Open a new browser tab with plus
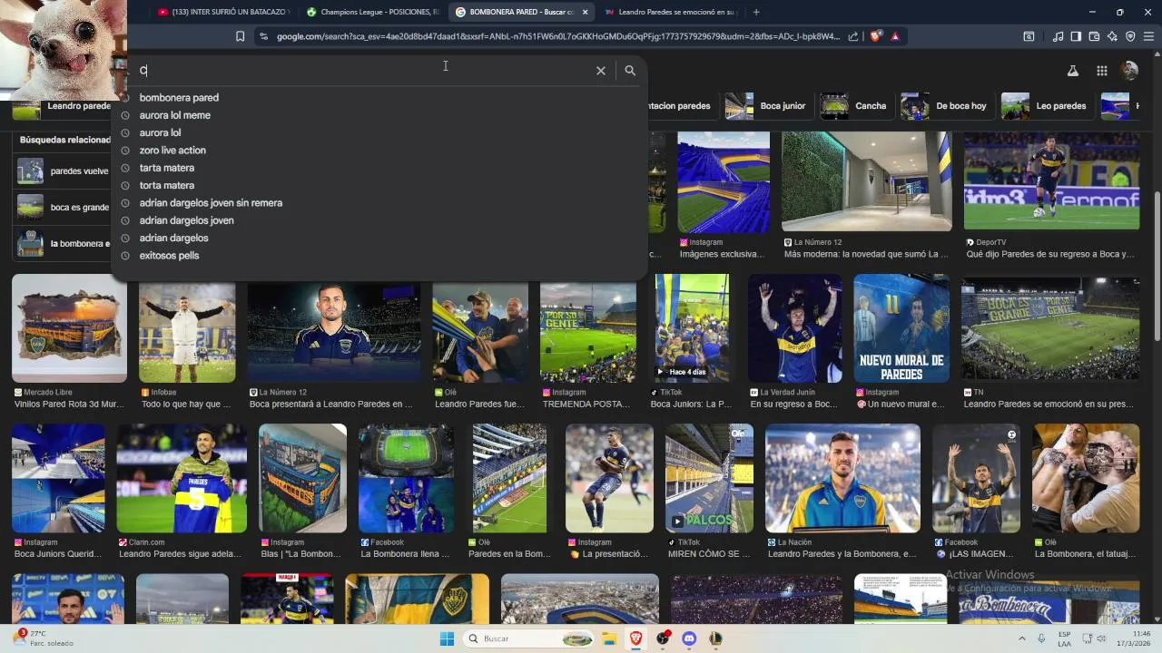This screenshot has height=653, width=1162. tap(756, 12)
